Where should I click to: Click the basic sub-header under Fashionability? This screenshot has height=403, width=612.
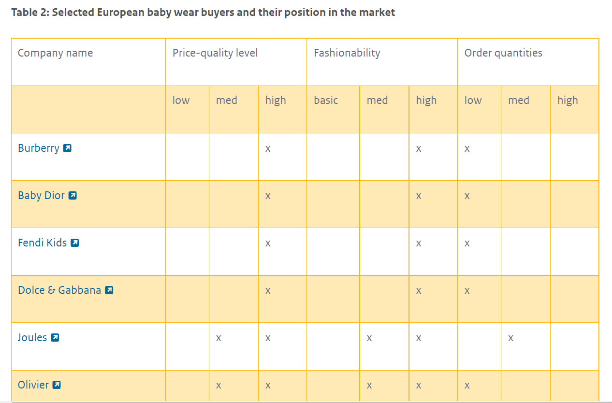point(326,101)
